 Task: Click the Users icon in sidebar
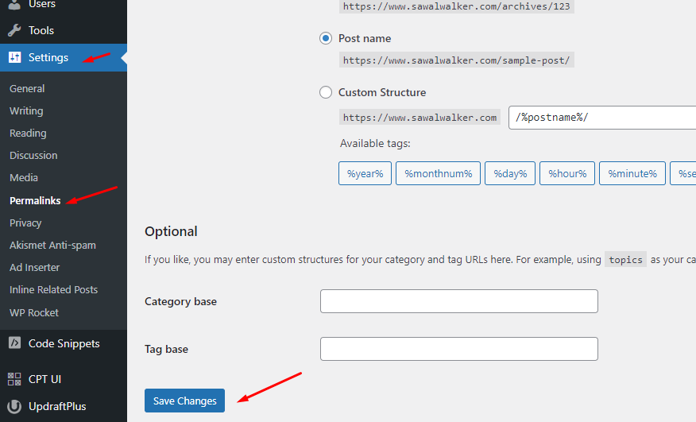click(14, 5)
